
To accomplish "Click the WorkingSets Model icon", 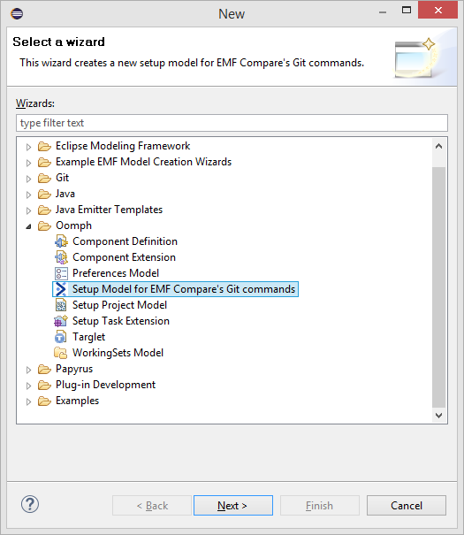I will 61,353.
